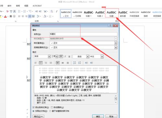Select align left in style dialog
Image resolution: width=162 pixels, height=118 pixels.
point(36,63)
